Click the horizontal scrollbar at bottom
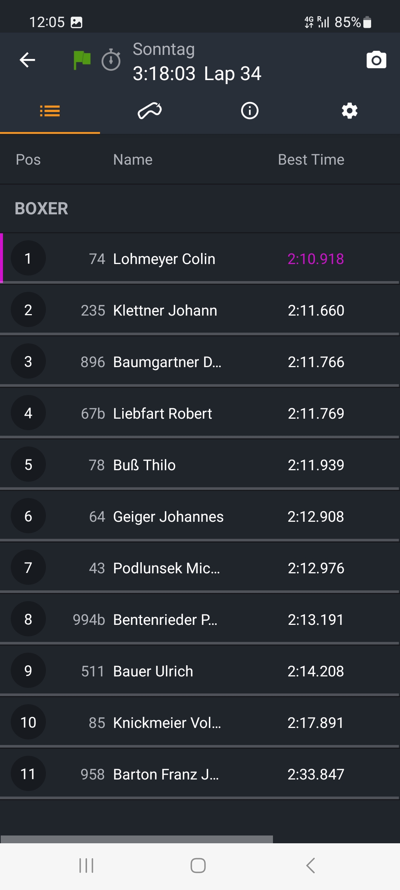Viewport: 400px width, 890px height. tap(137, 839)
